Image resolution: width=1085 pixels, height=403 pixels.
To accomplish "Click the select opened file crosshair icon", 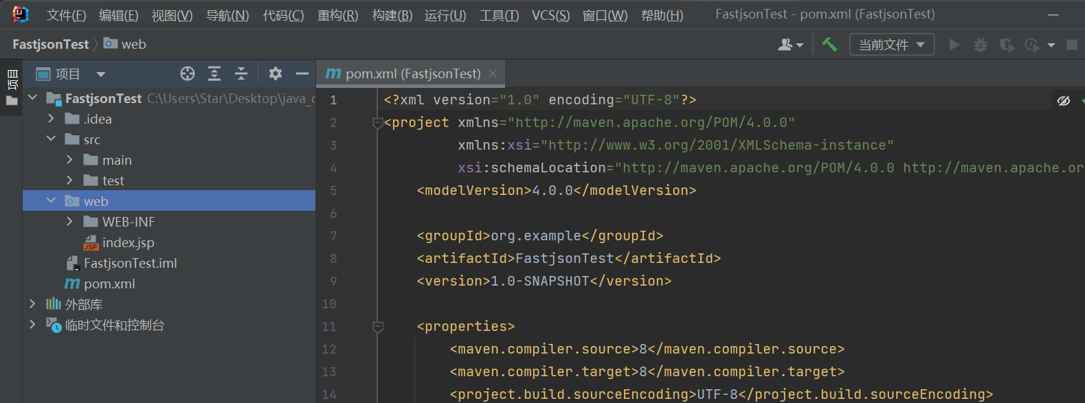I will tap(188, 73).
